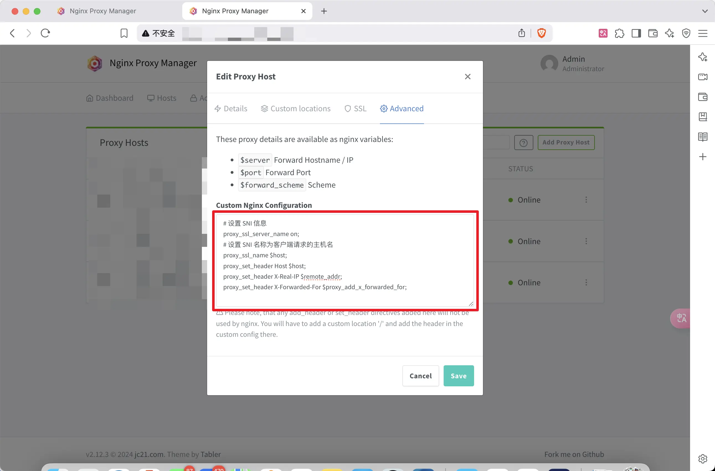Add a new item with sidebar plus
This screenshot has height=471, width=715.
(703, 157)
